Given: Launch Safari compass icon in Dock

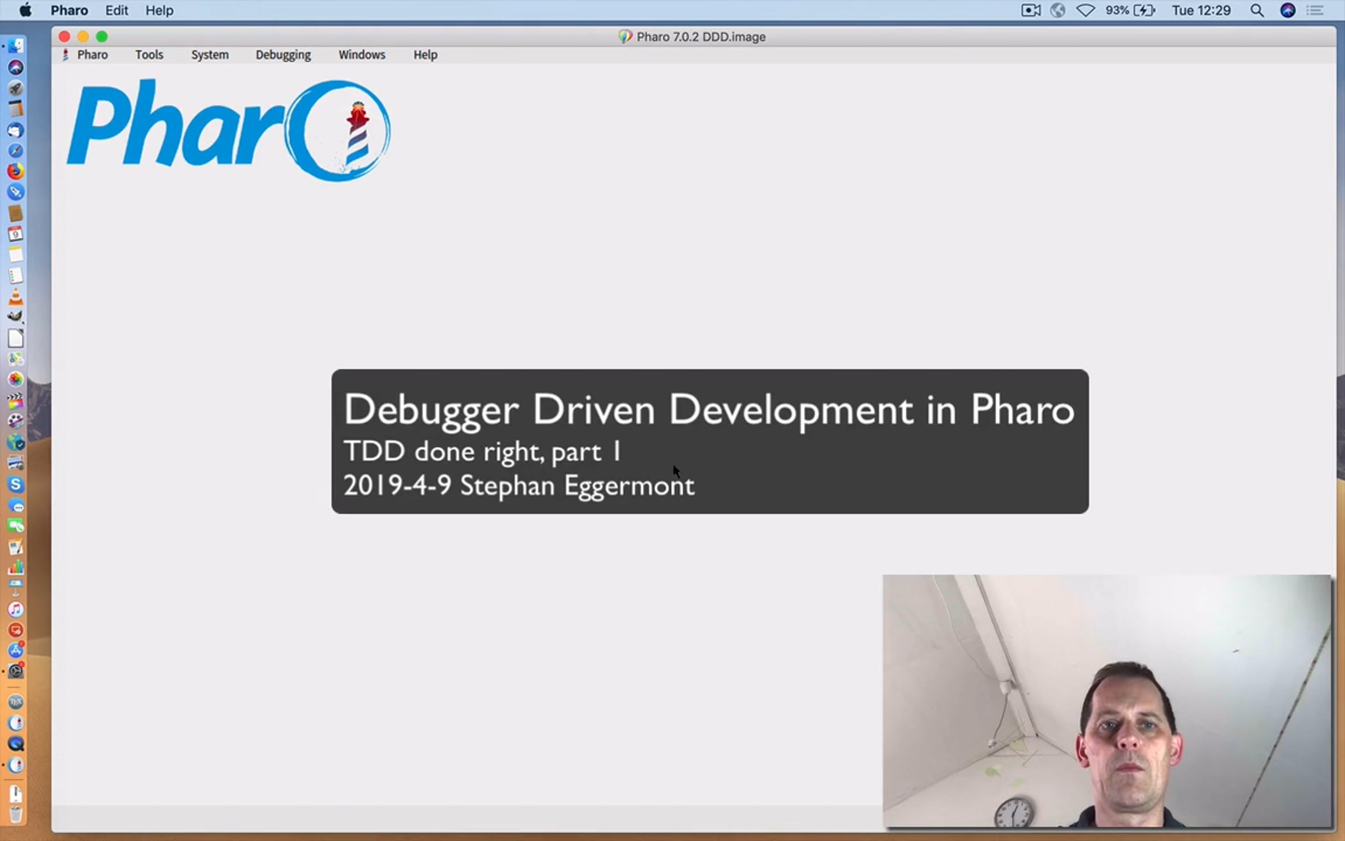Looking at the screenshot, I should coord(16,151).
